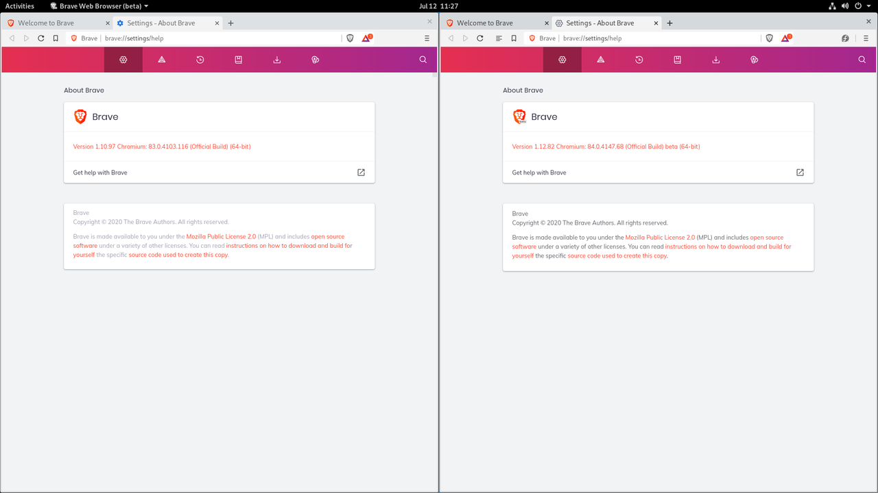Image resolution: width=878 pixels, height=493 pixels.
Task: Click Version 1.12.82 beta text in right window
Action: 606,147
